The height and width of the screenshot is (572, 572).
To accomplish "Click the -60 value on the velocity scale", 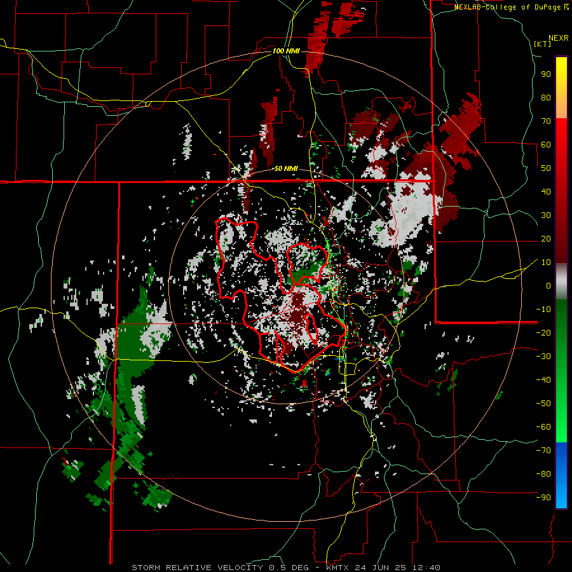I will (x=543, y=427).
